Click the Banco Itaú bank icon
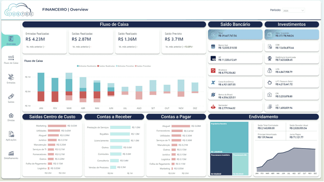Image resolution: width=324 pixels, height=182 pixels. coord(213,47)
